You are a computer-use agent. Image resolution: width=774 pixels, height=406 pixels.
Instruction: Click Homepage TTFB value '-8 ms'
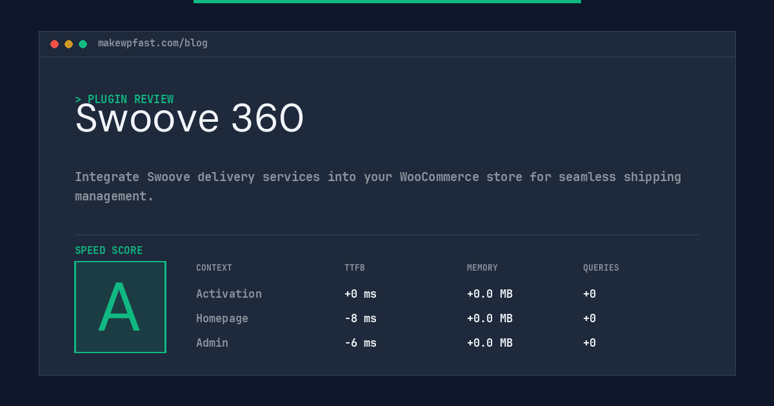point(361,318)
